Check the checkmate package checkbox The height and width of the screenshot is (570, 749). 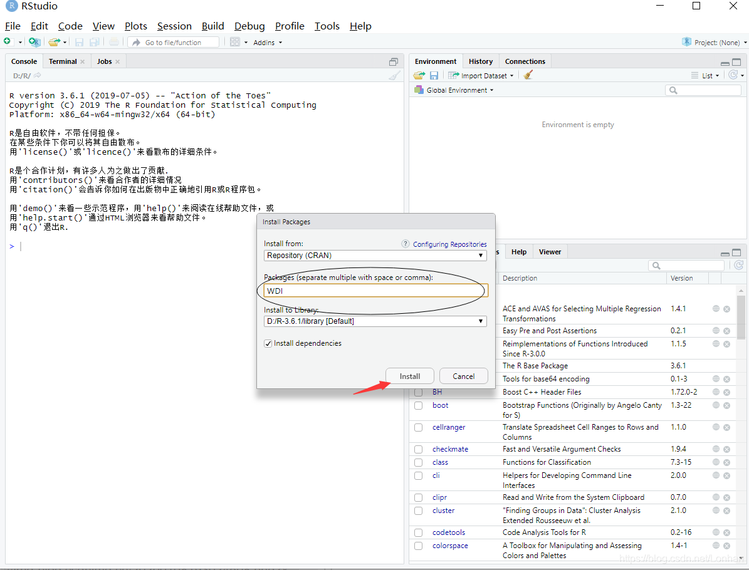coord(419,449)
